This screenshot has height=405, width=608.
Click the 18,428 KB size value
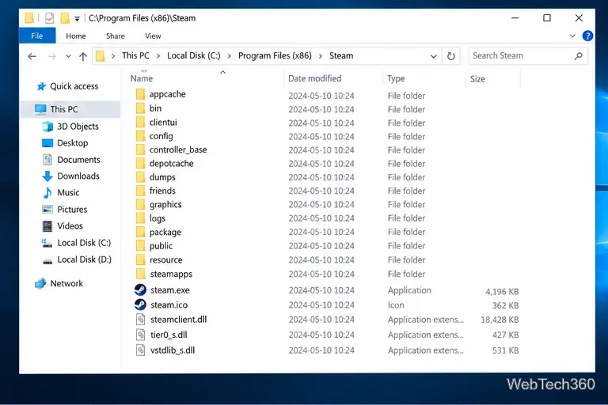500,320
